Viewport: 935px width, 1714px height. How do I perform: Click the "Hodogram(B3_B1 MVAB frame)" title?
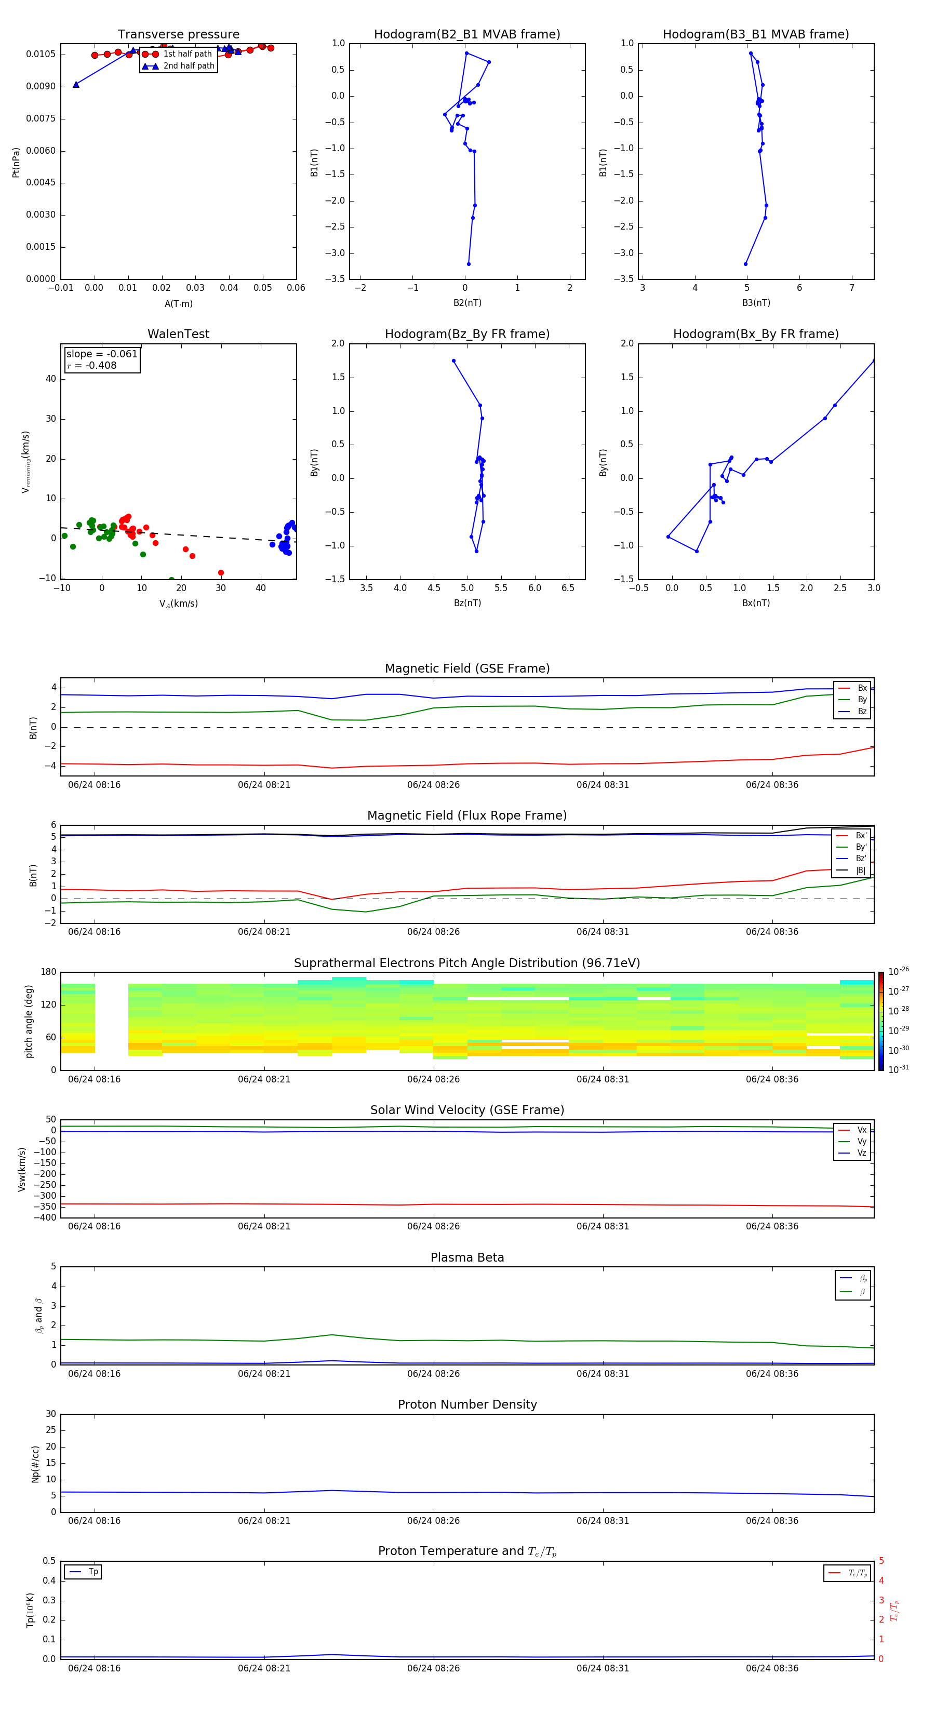coord(756,35)
